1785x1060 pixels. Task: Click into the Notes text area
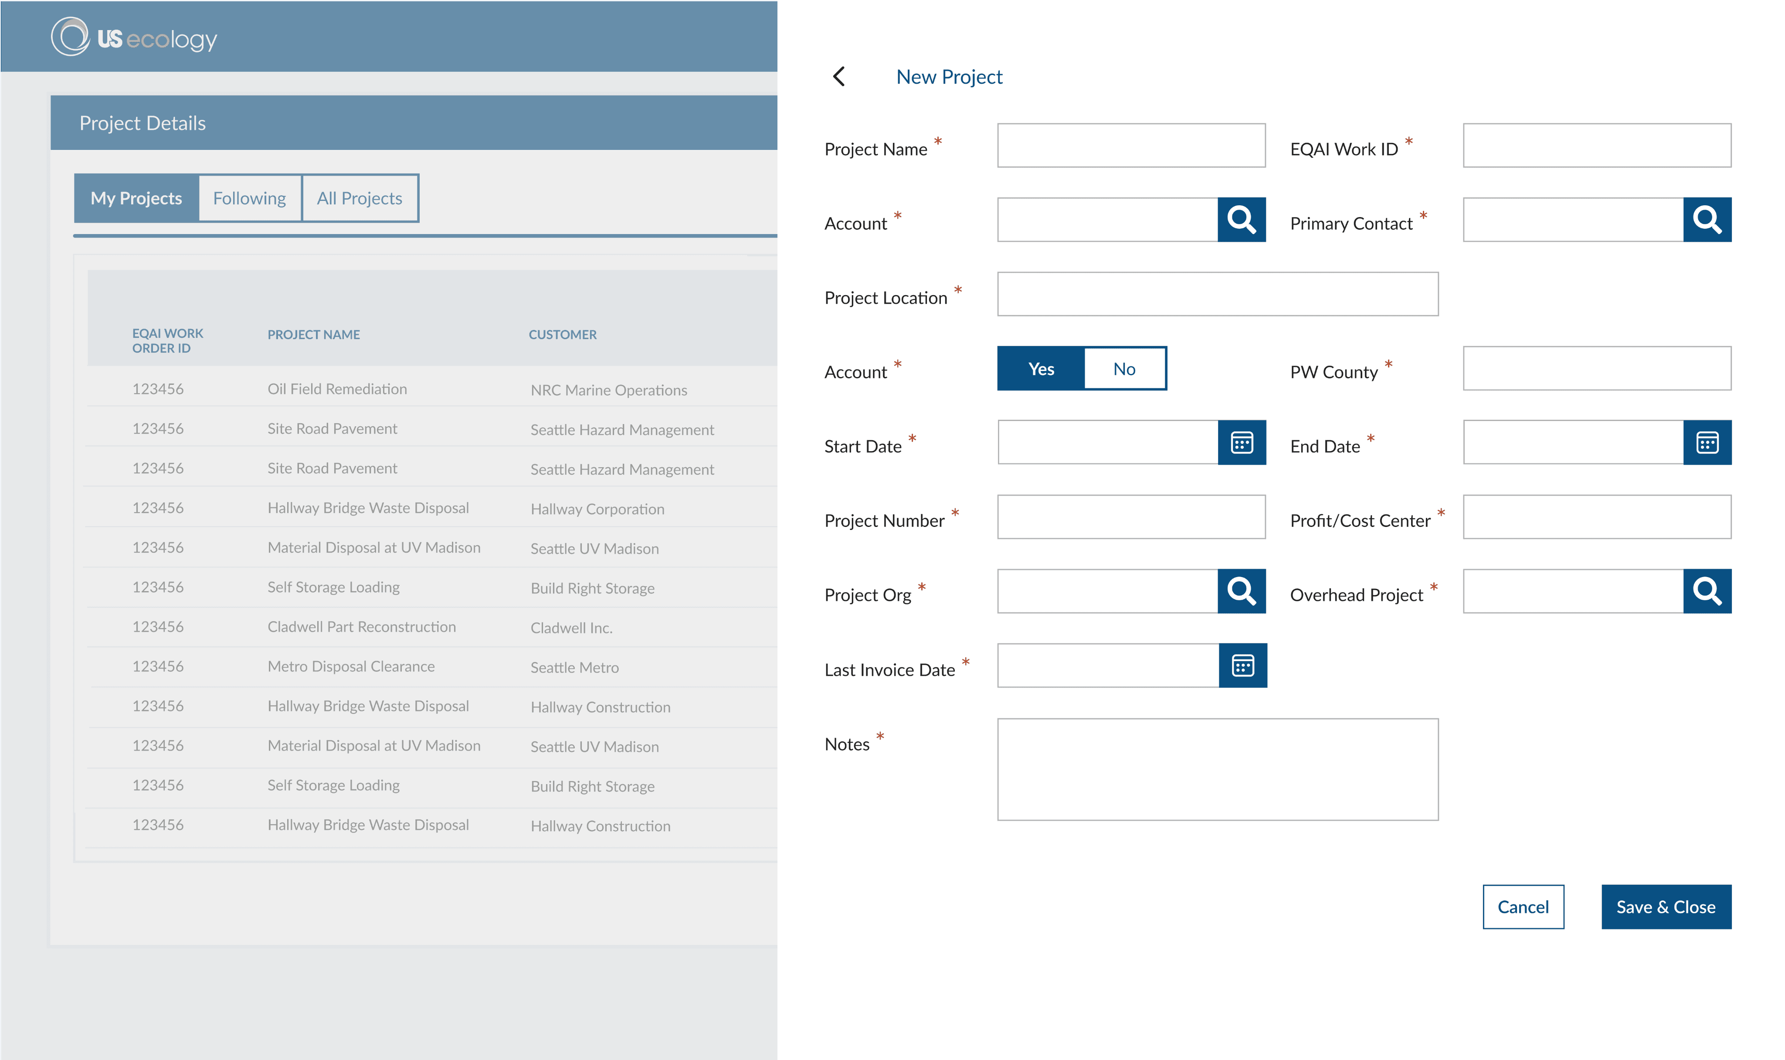[1217, 769]
